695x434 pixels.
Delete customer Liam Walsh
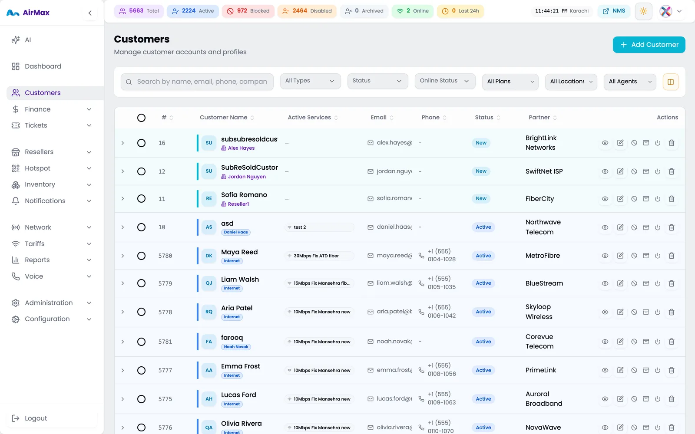click(672, 283)
